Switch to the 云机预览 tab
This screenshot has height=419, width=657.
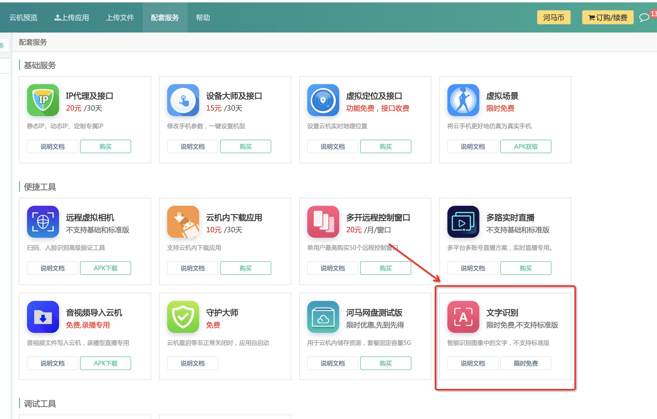click(24, 17)
